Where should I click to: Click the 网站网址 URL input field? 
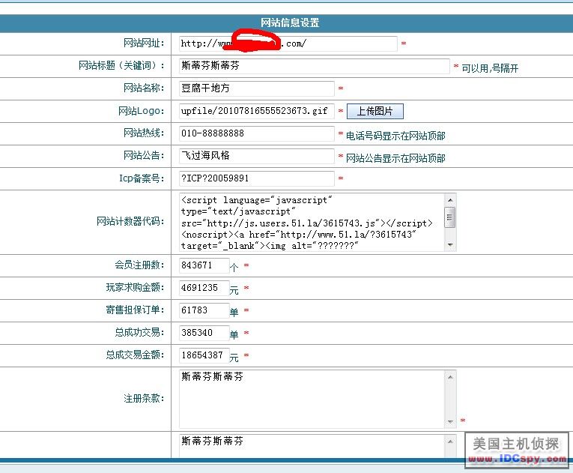click(288, 43)
